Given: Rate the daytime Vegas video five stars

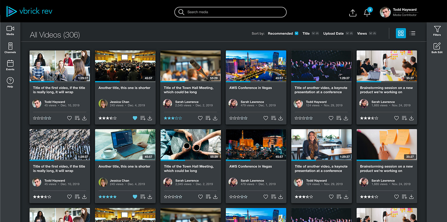Looking at the screenshot, I should 246,118.
